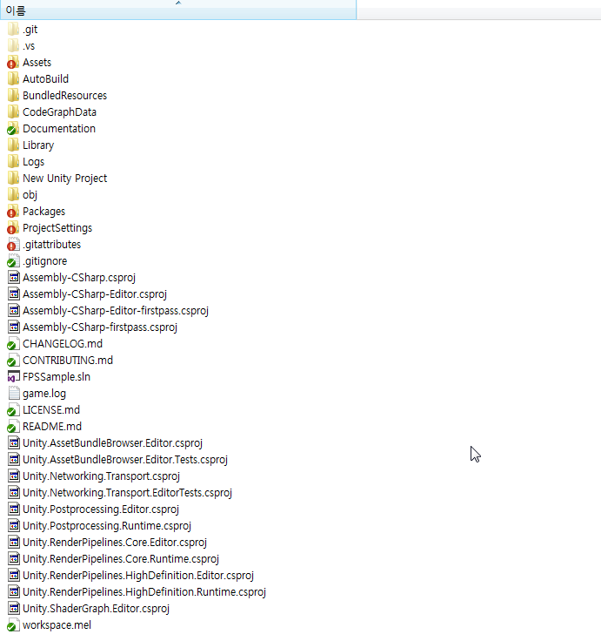Click the Assembly-CSharp-Editor.csproj project icon

click(x=14, y=294)
